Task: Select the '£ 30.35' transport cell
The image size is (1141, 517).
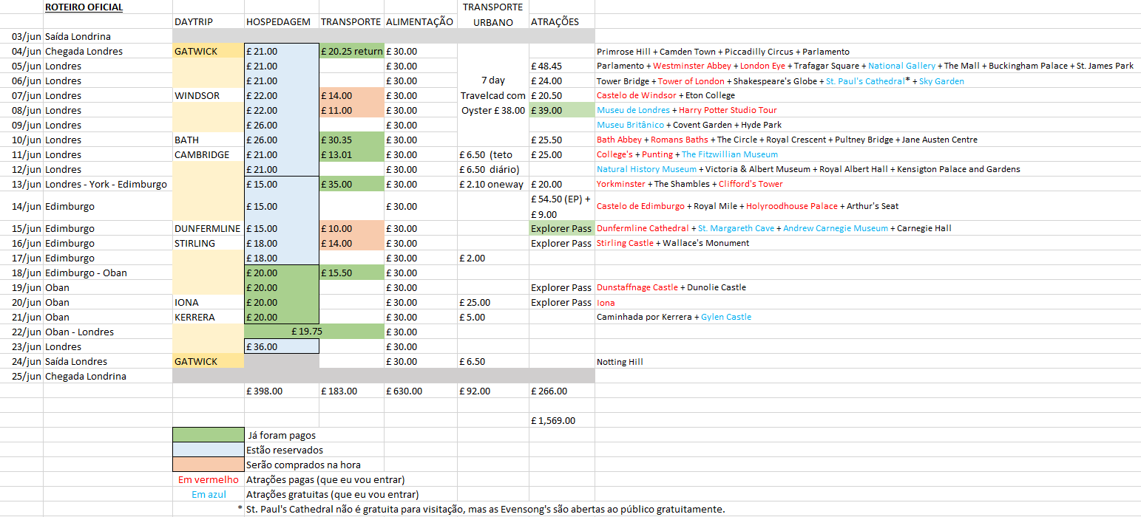Action: 352,140
